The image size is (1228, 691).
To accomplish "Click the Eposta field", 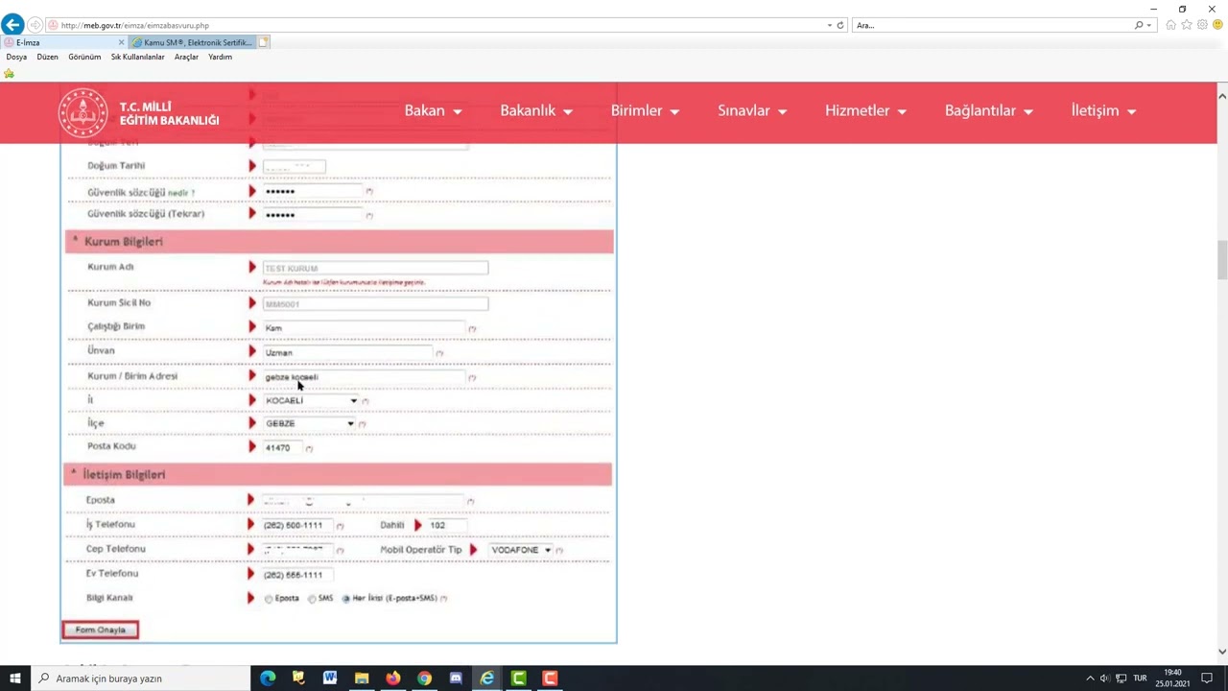I will coord(363,501).
